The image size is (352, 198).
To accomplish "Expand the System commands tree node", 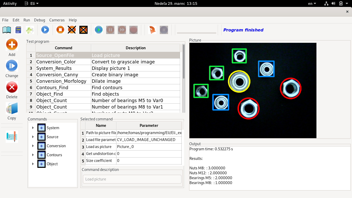I will click(x=33, y=128).
